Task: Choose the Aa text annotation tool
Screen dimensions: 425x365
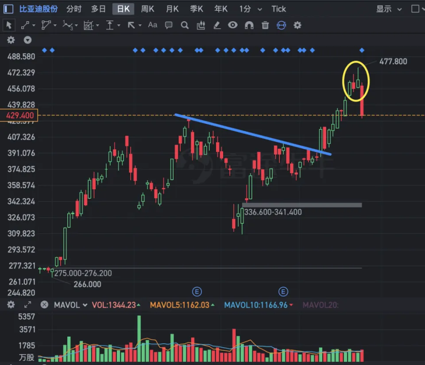Action: [153, 25]
